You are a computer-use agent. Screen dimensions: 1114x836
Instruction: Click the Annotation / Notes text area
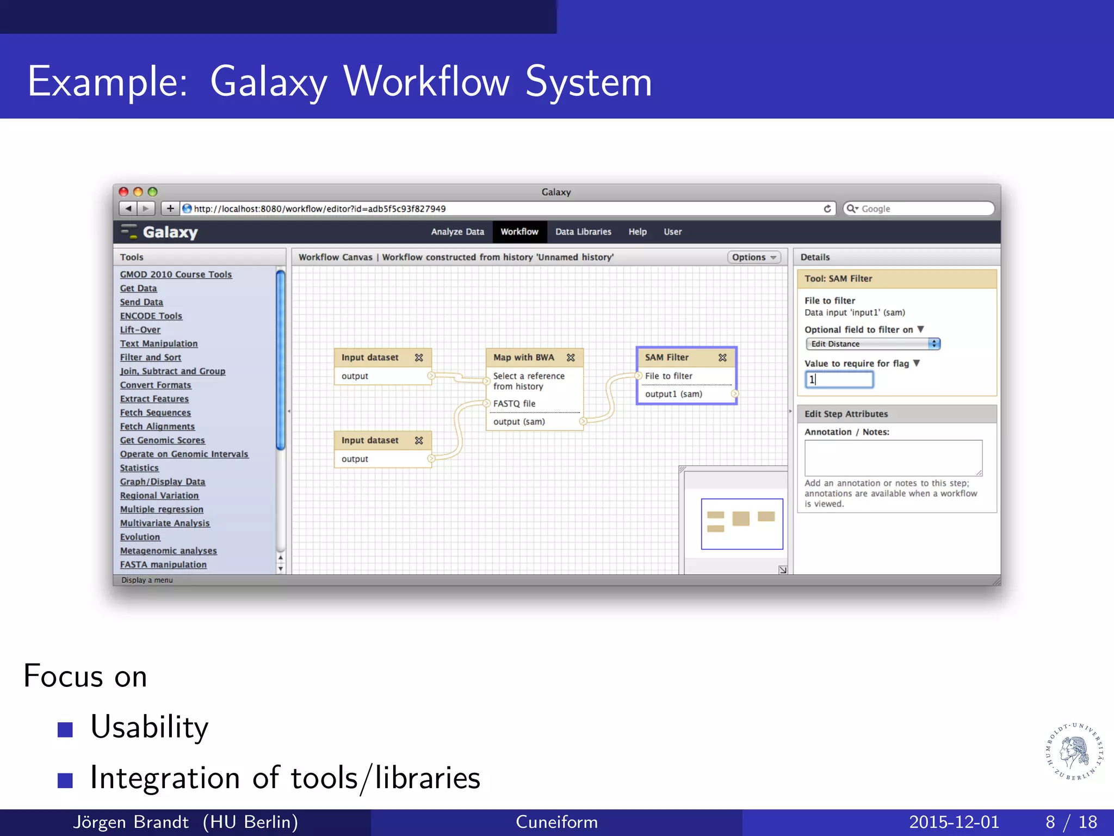894,458
